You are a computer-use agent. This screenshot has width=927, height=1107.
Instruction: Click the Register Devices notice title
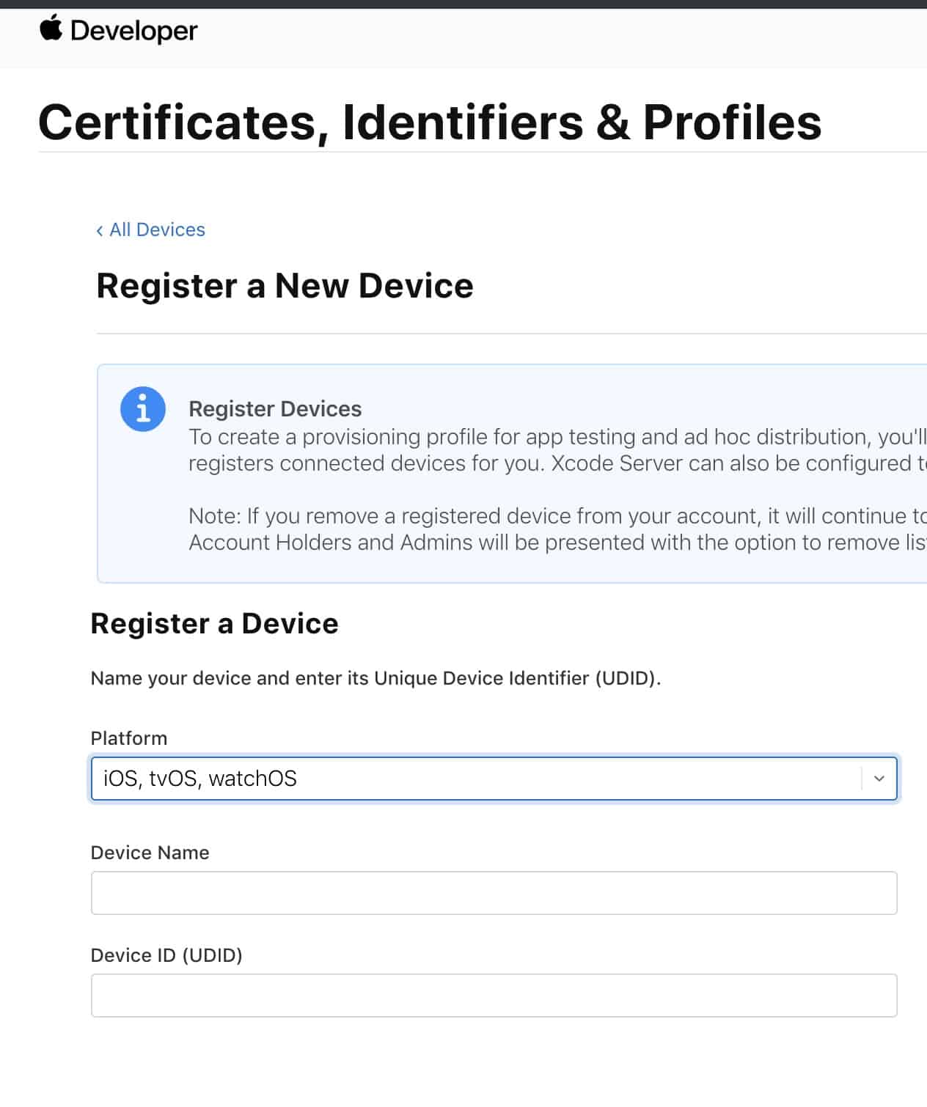275,408
